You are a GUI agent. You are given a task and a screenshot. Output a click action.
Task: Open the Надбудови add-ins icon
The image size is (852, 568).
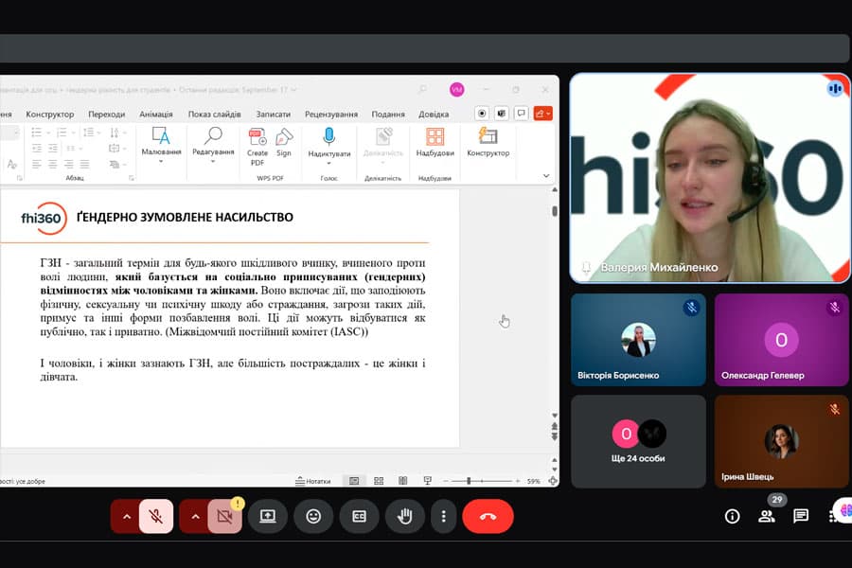pos(435,140)
